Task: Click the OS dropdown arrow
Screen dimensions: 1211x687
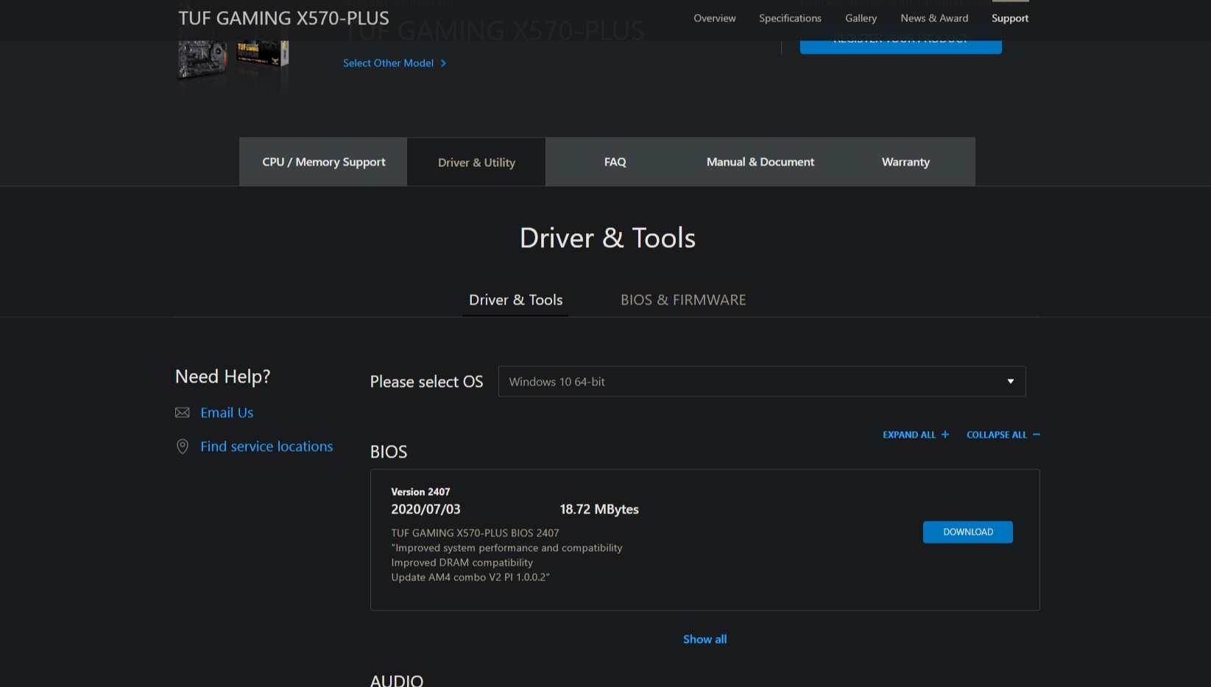Action: point(1011,382)
